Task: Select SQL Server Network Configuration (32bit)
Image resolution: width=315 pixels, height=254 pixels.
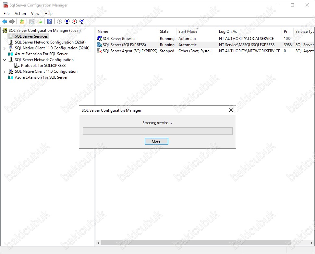Action: (x=50, y=42)
